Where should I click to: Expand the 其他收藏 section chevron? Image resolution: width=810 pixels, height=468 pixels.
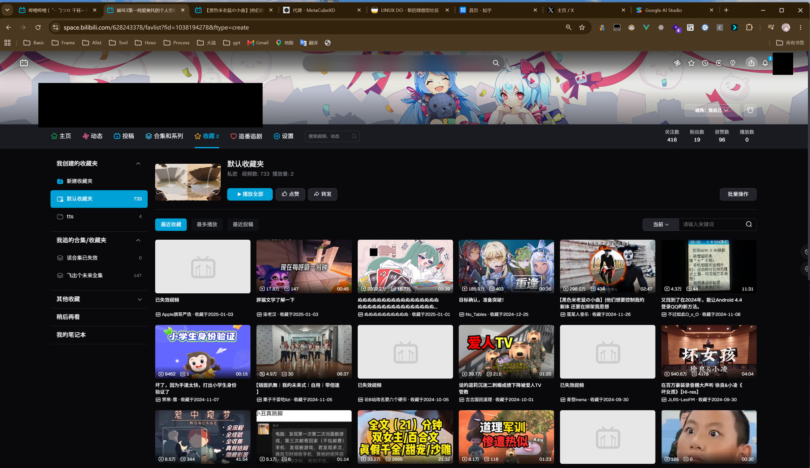[140, 300]
